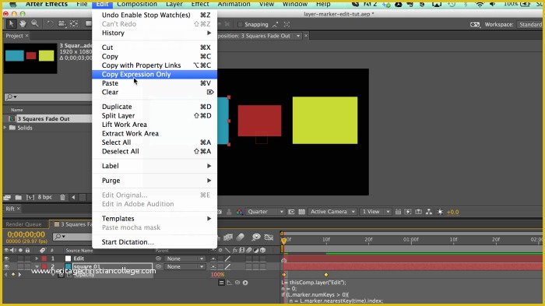Click the current timecode 0;00;00;00

tap(26, 234)
